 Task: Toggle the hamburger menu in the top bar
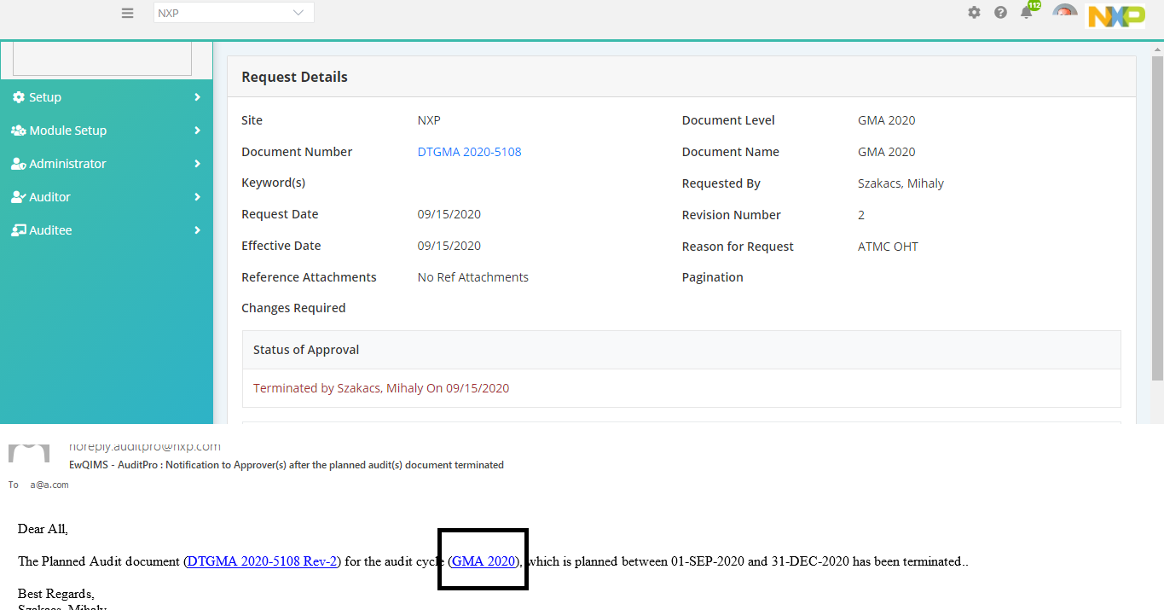pyautogui.click(x=127, y=13)
